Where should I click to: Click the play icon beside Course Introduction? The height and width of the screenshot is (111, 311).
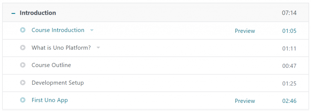pyautogui.click(x=23, y=30)
